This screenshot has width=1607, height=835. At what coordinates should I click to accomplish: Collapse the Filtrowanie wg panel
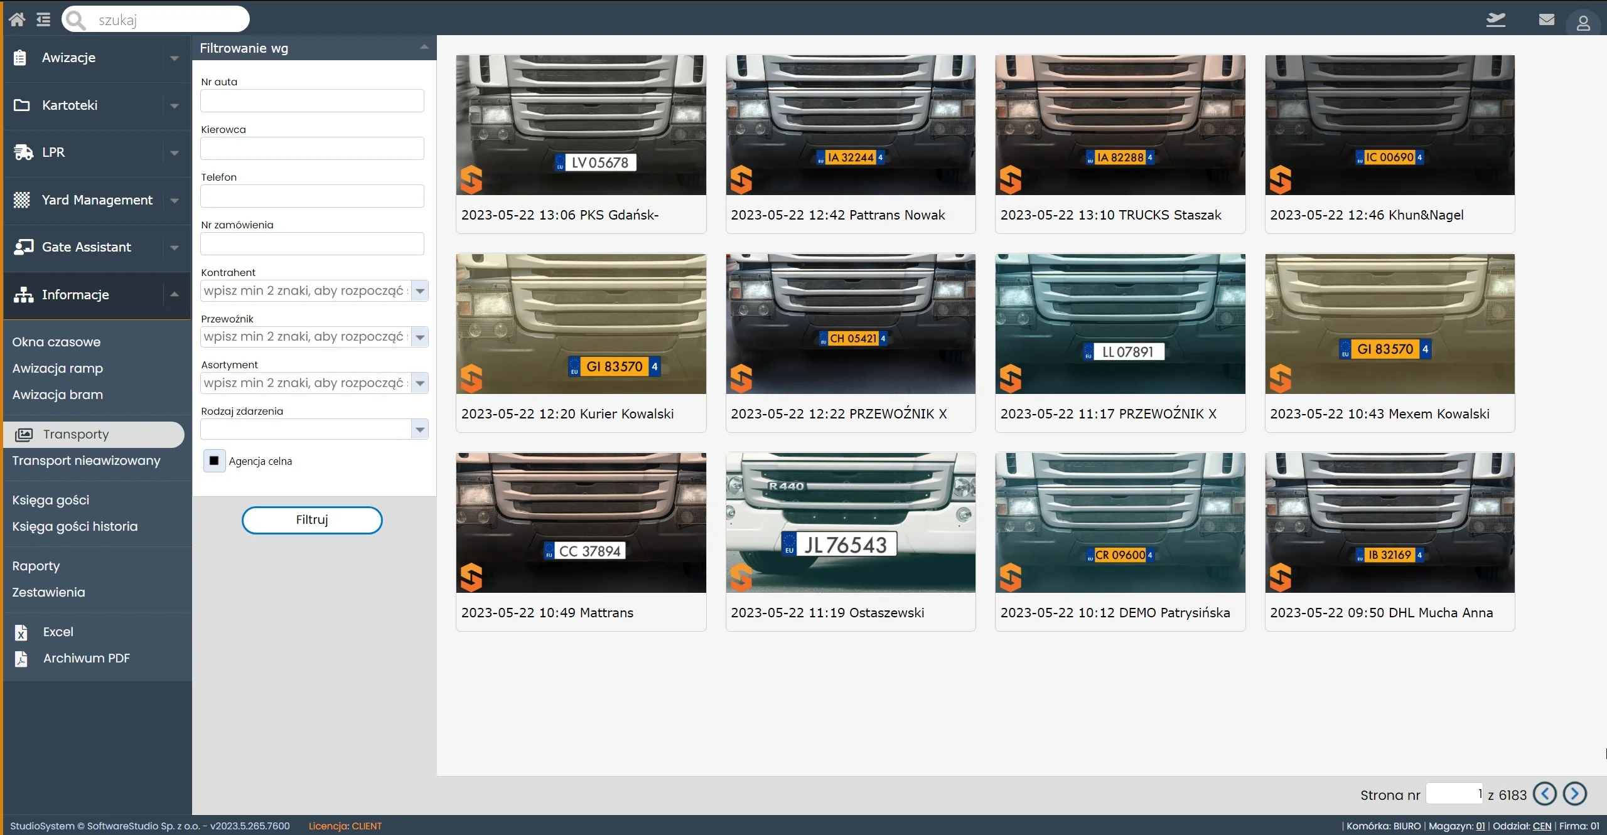[x=424, y=48]
